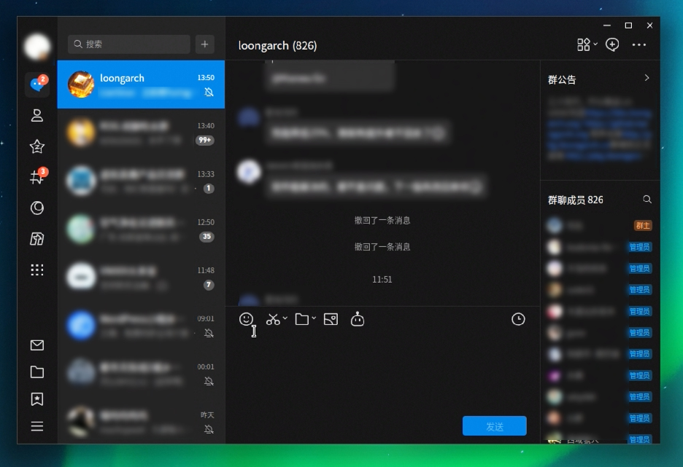Open the emoji picker in chat toolbar
This screenshot has height=467, width=683.
pyautogui.click(x=247, y=319)
